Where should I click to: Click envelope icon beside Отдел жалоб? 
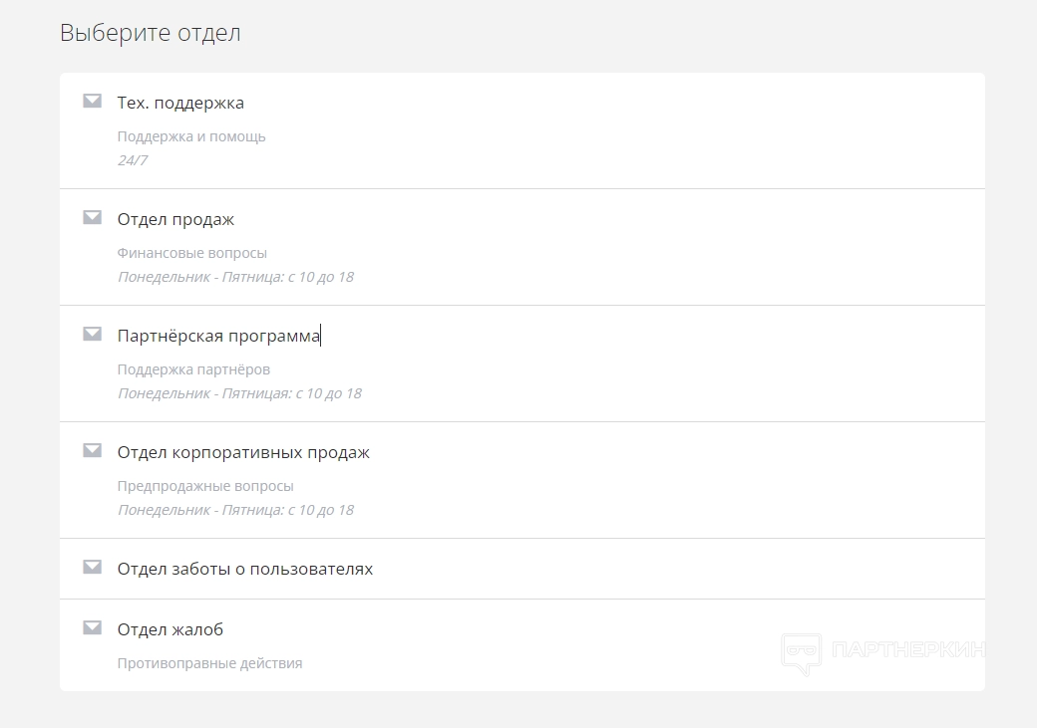point(92,627)
